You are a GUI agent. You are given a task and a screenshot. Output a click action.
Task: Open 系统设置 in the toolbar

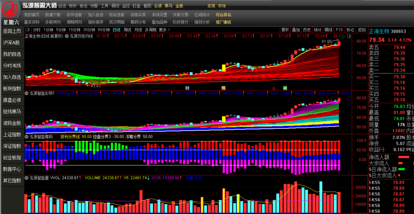[159, 15]
